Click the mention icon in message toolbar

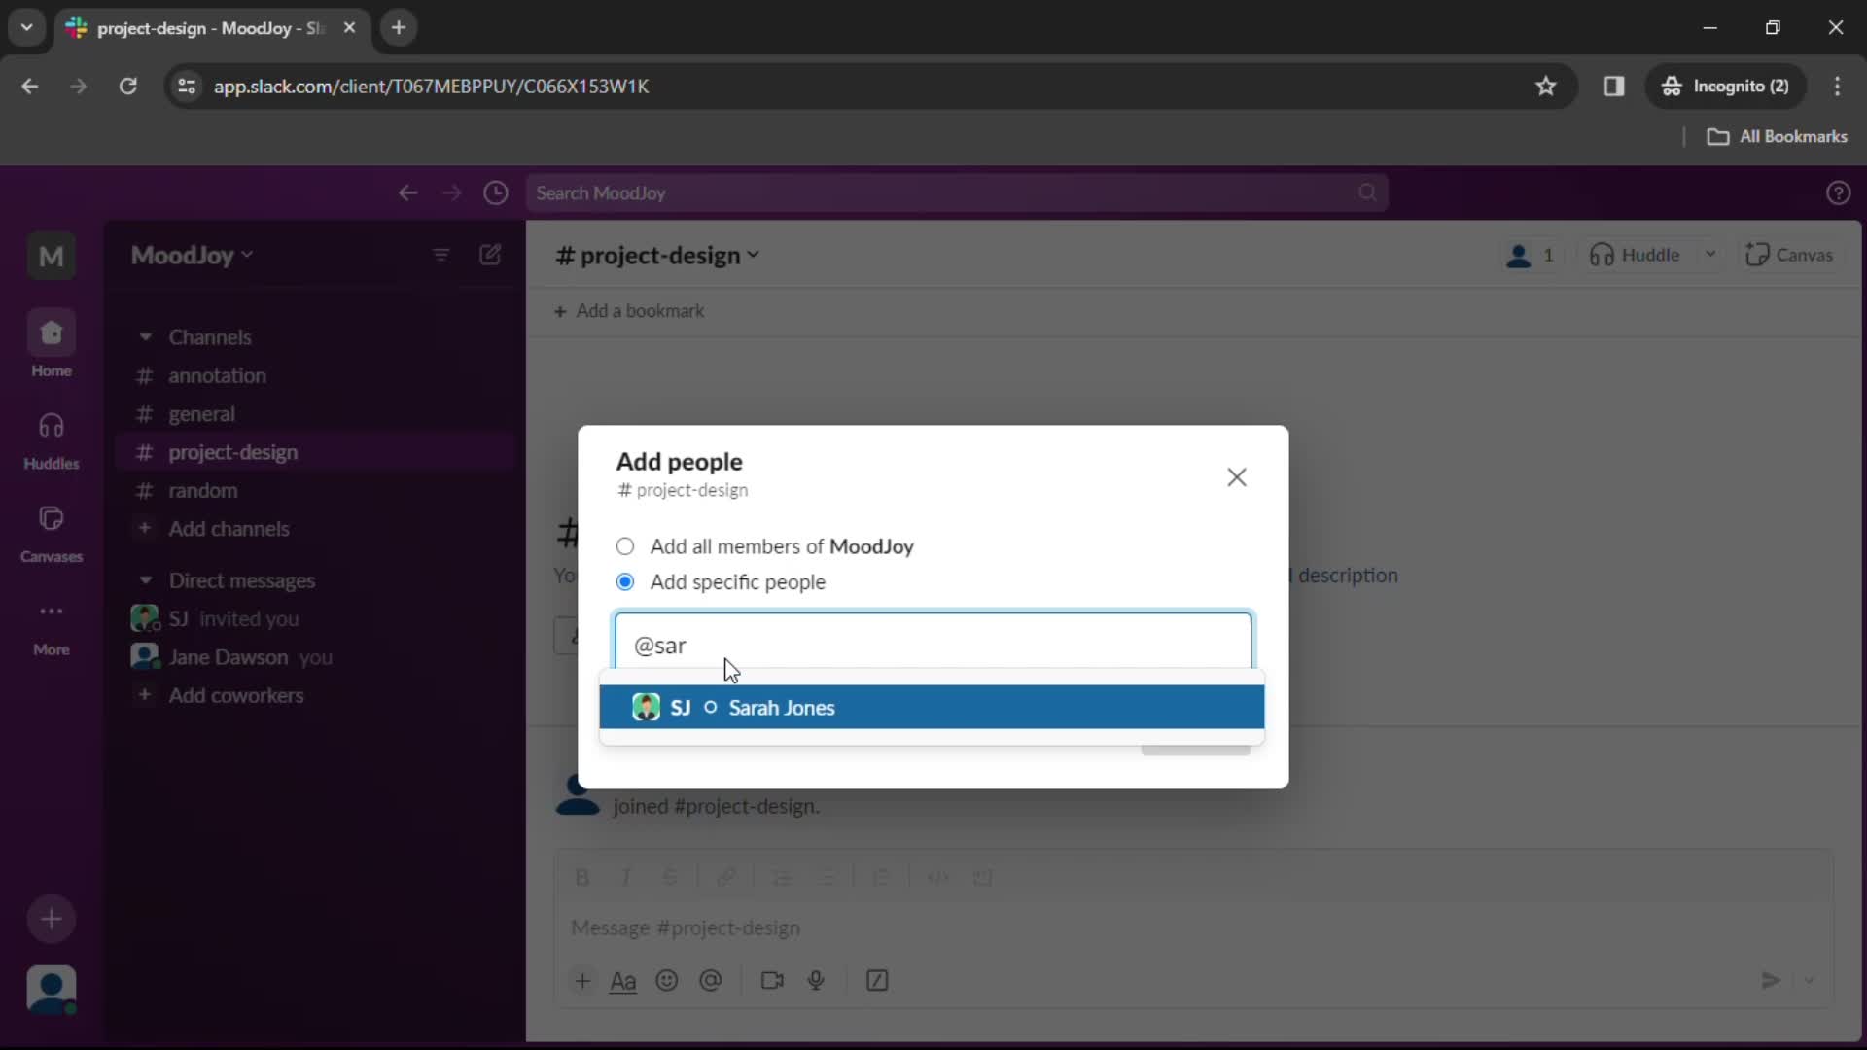[x=713, y=983]
